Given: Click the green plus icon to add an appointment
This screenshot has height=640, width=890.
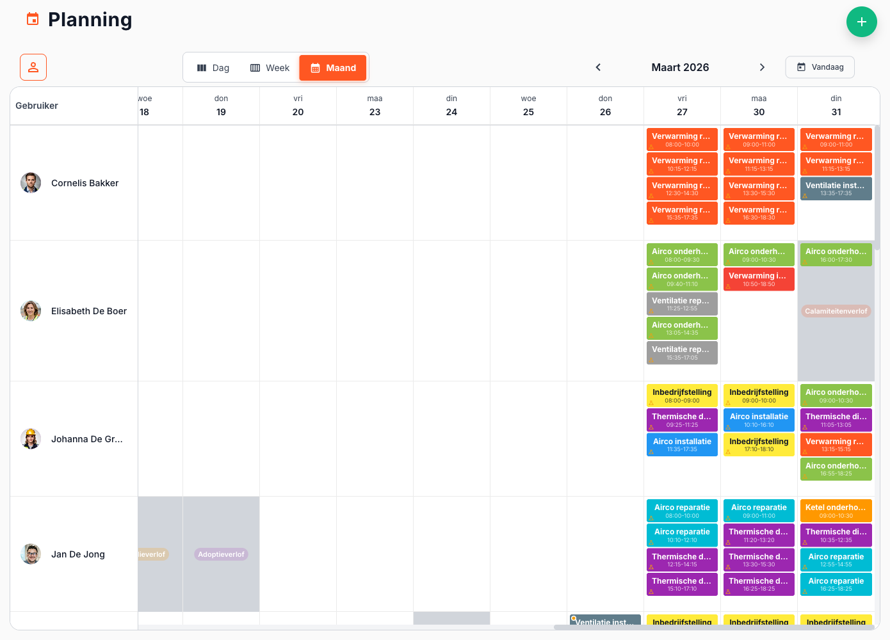Looking at the screenshot, I should [x=862, y=22].
